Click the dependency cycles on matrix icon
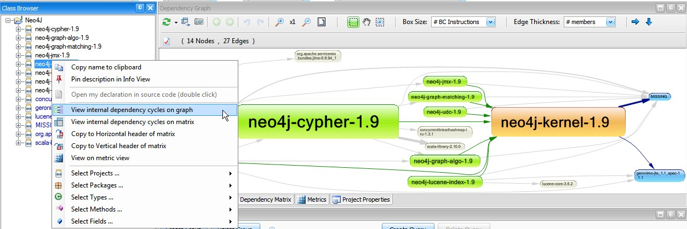 [60, 122]
